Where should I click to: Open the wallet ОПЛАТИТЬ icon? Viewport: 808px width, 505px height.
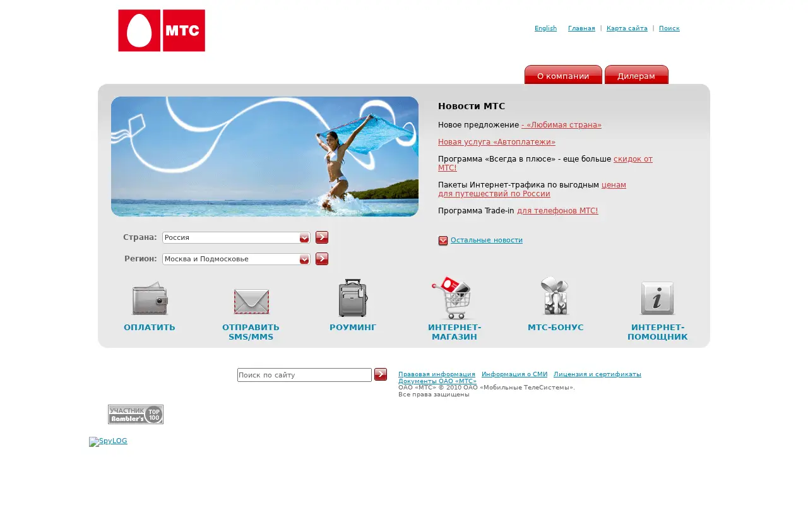coord(150,299)
